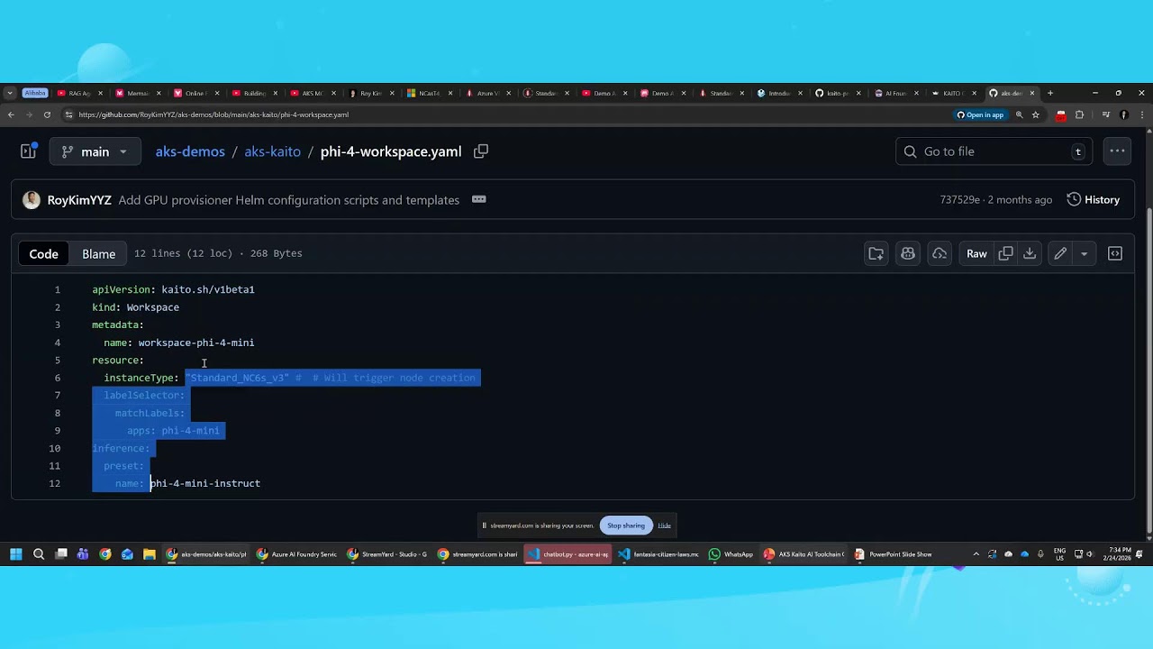Image resolution: width=1153 pixels, height=649 pixels.
Task: Open the Windows Start menu
Action: point(16,554)
